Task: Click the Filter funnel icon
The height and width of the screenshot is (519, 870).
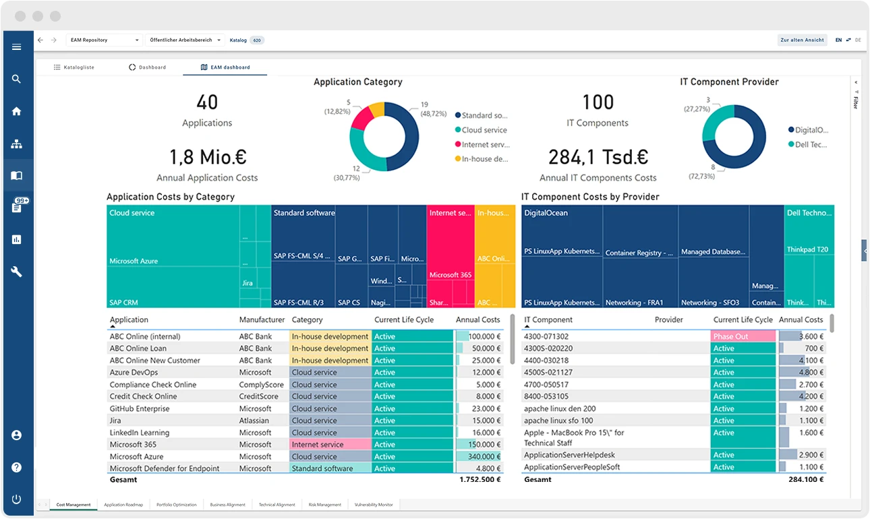Action: pyautogui.click(x=856, y=92)
